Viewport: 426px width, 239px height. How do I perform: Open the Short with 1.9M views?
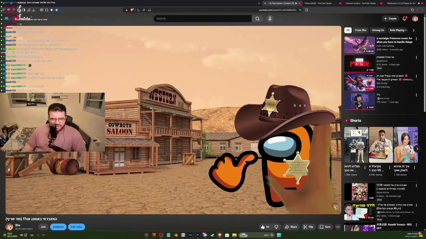click(x=356, y=145)
